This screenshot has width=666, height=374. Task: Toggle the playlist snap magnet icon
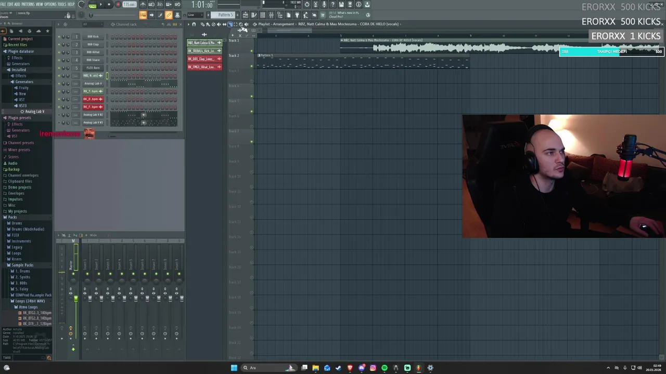194,24
